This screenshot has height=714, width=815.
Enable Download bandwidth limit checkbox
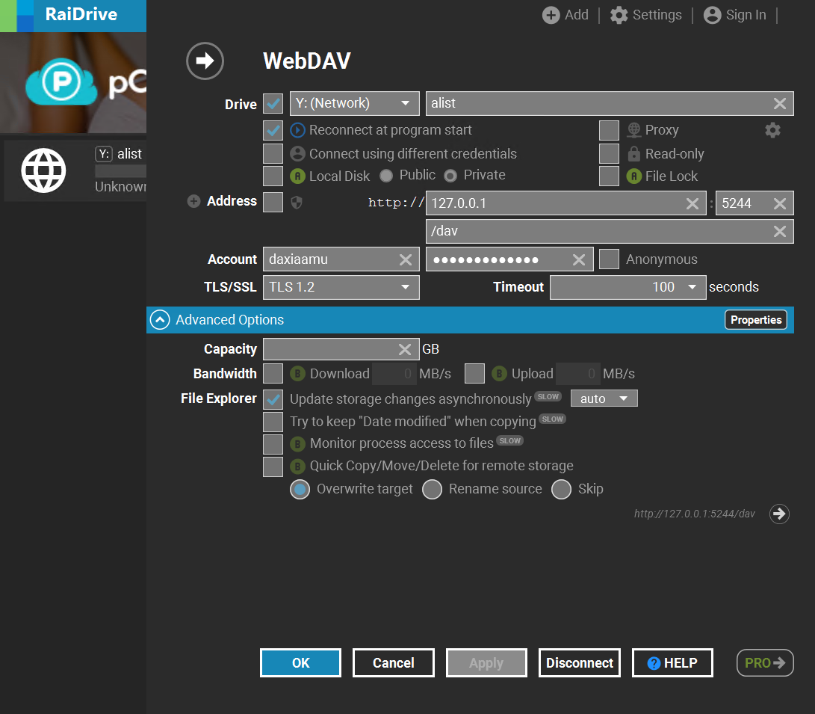(273, 373)
